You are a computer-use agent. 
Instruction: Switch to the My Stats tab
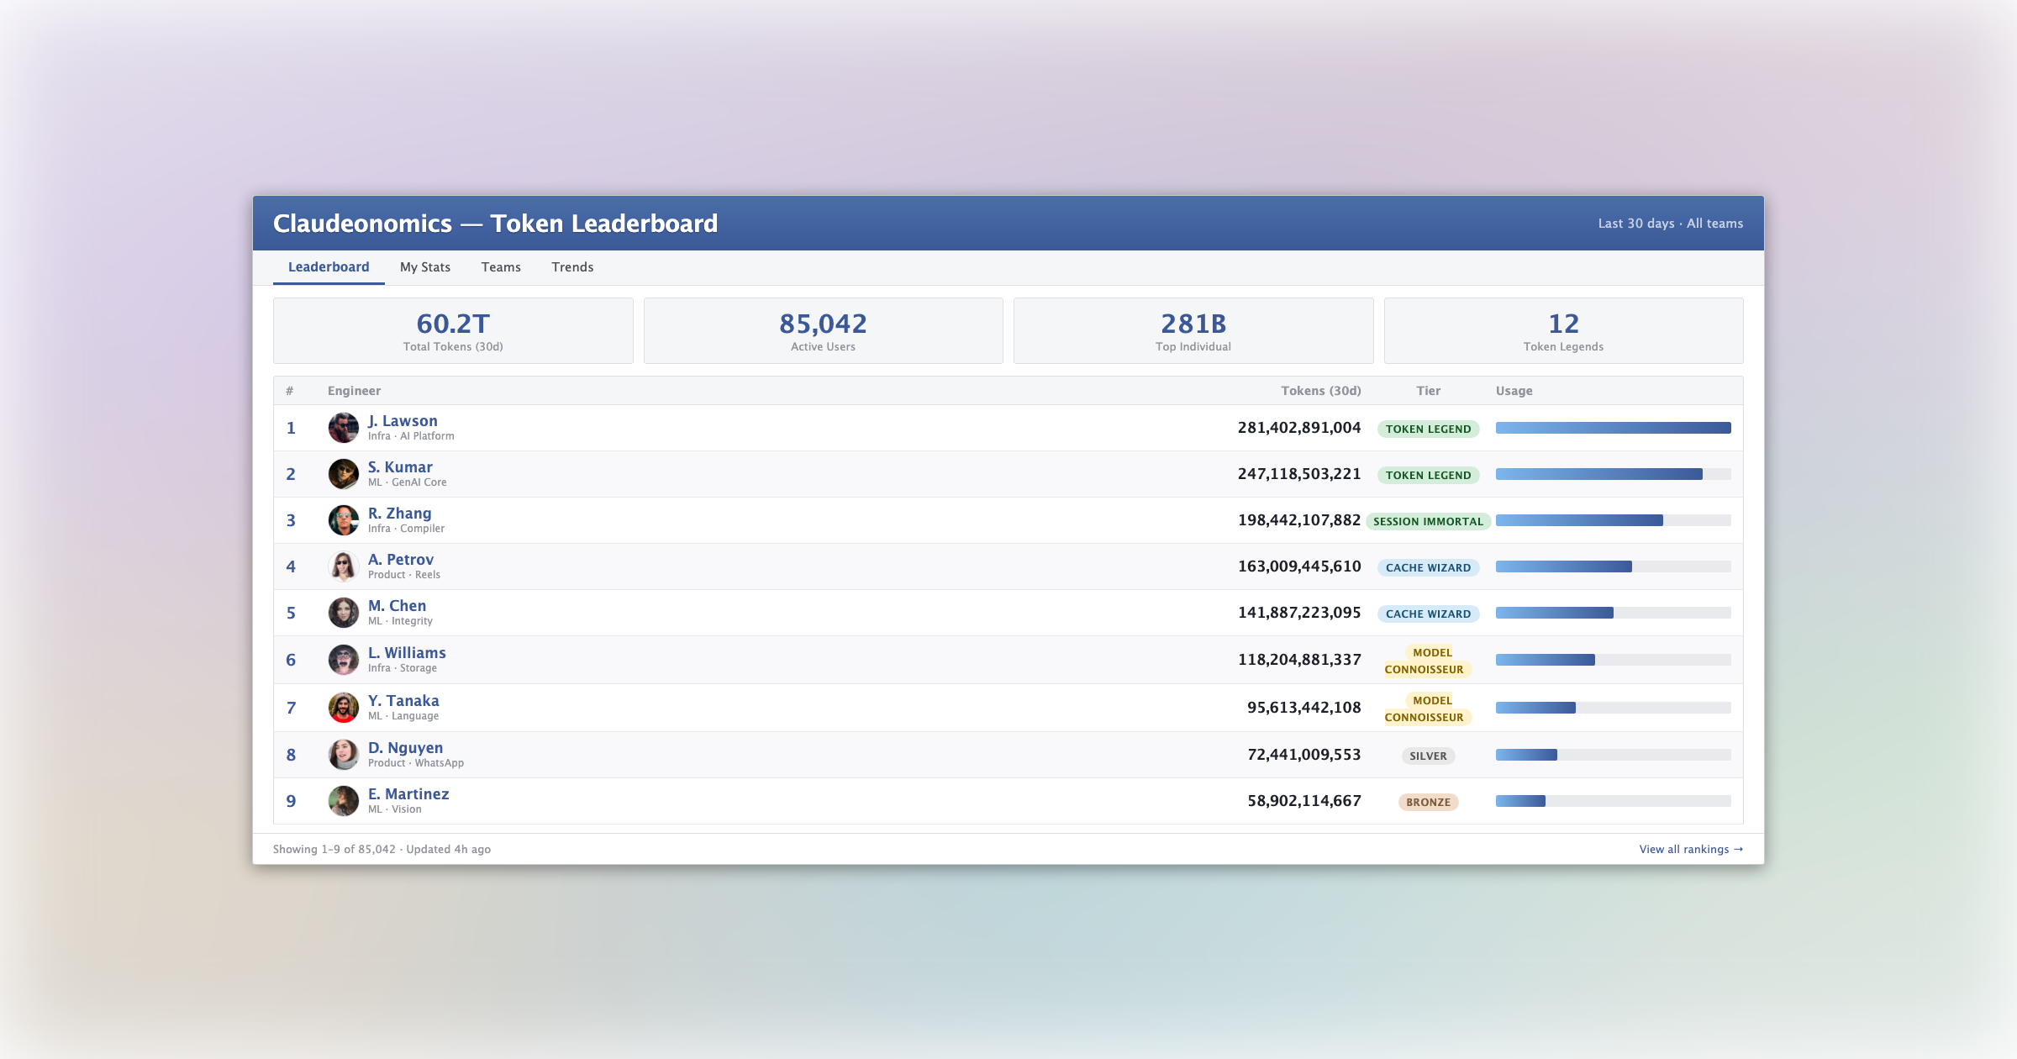(425, 266)
